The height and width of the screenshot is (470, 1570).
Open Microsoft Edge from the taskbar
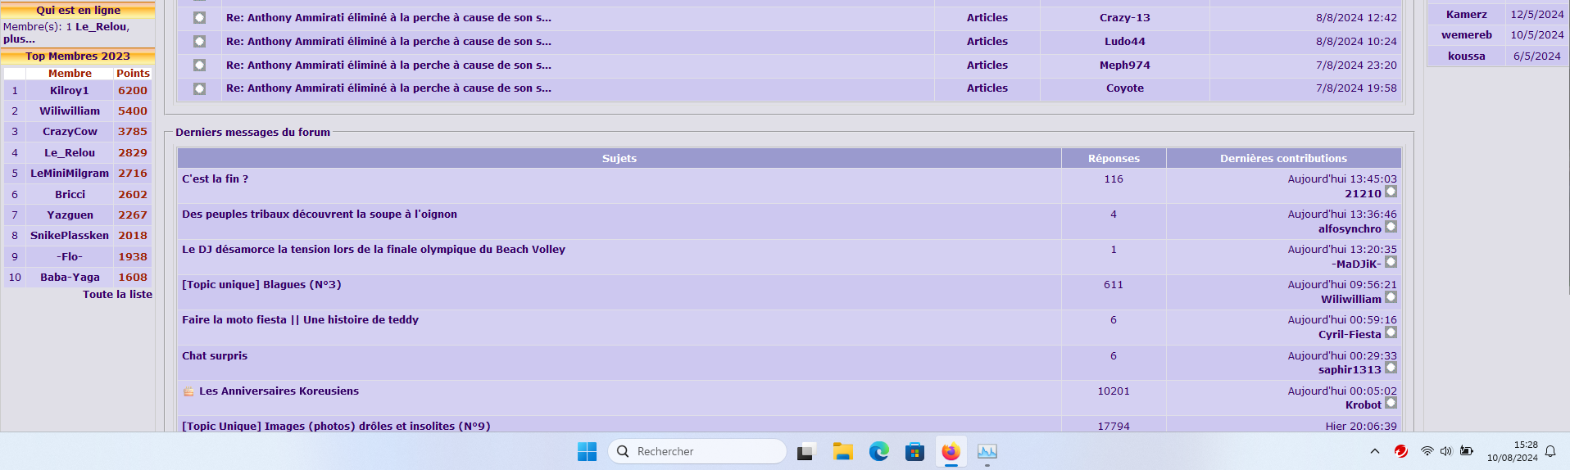878,451
